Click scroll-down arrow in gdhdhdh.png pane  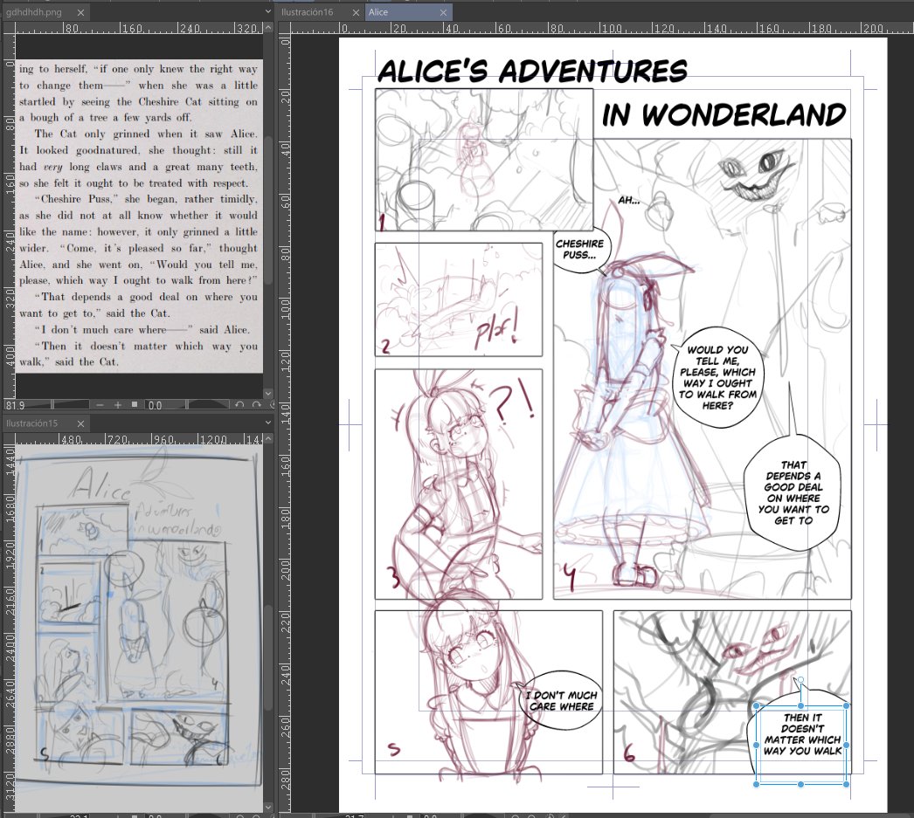(268, 394)
